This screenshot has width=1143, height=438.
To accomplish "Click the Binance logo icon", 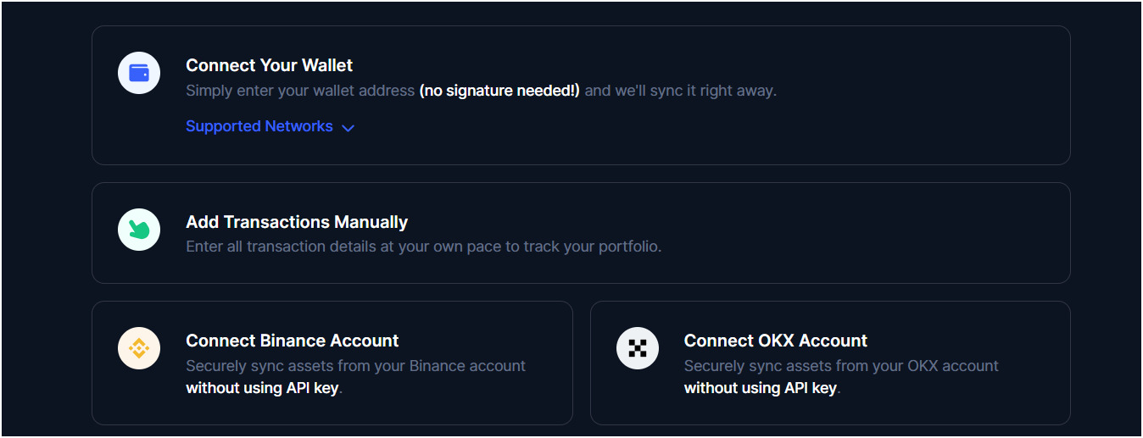I will coord(139,348).
